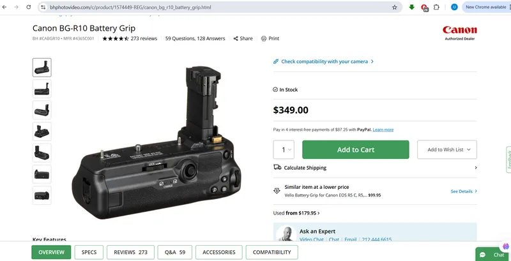Click the browser back arrow

point(4,7)
